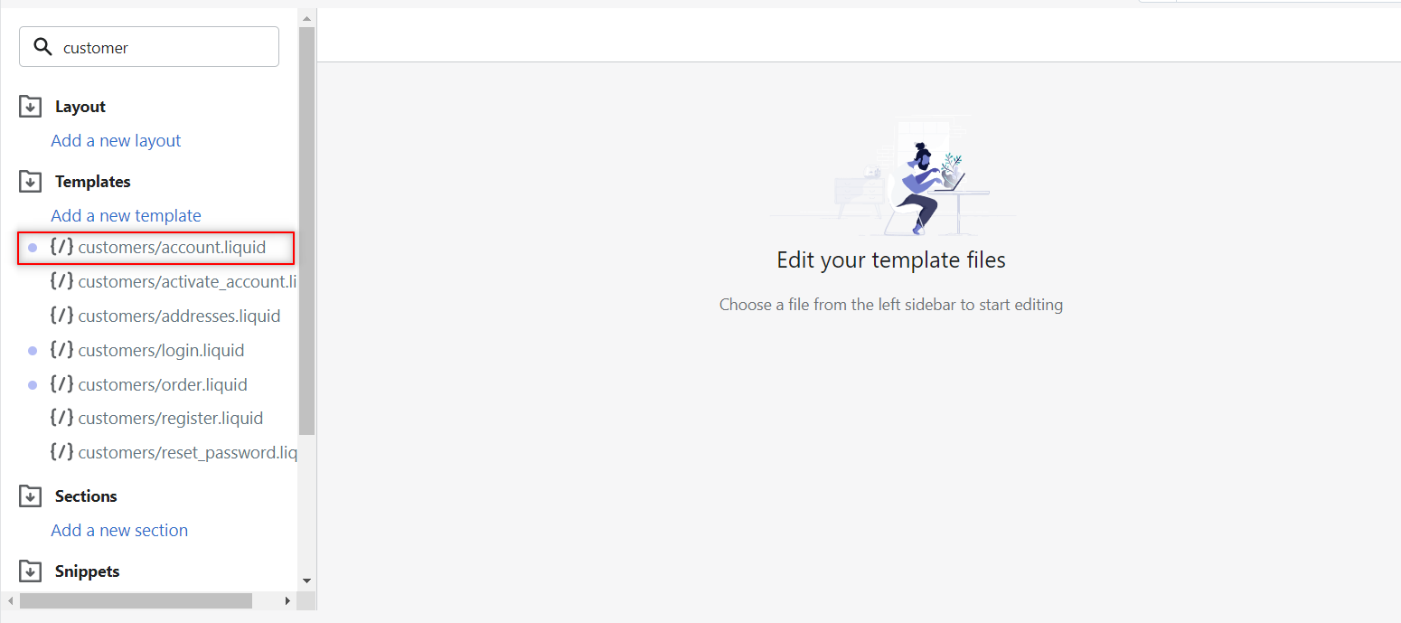Screen dimensions: 1401x623
Task: Click the file icon next to customers/order.liquid
Action: tap(61, 385)
